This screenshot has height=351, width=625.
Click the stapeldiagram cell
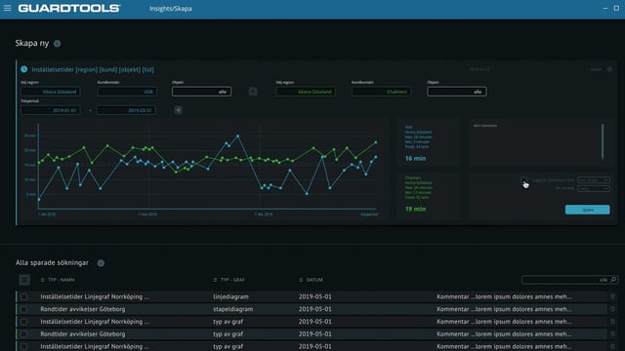click(x=233, y=309)
